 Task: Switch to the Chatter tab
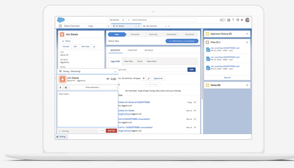point(132,50)
